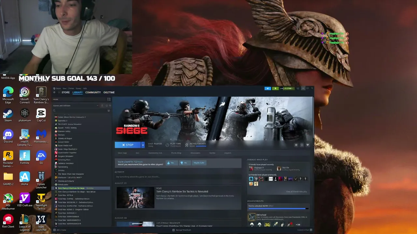Screen dimensions: 417x234
Task: Open game settings gear in Steam
Action: coord(296,145)
